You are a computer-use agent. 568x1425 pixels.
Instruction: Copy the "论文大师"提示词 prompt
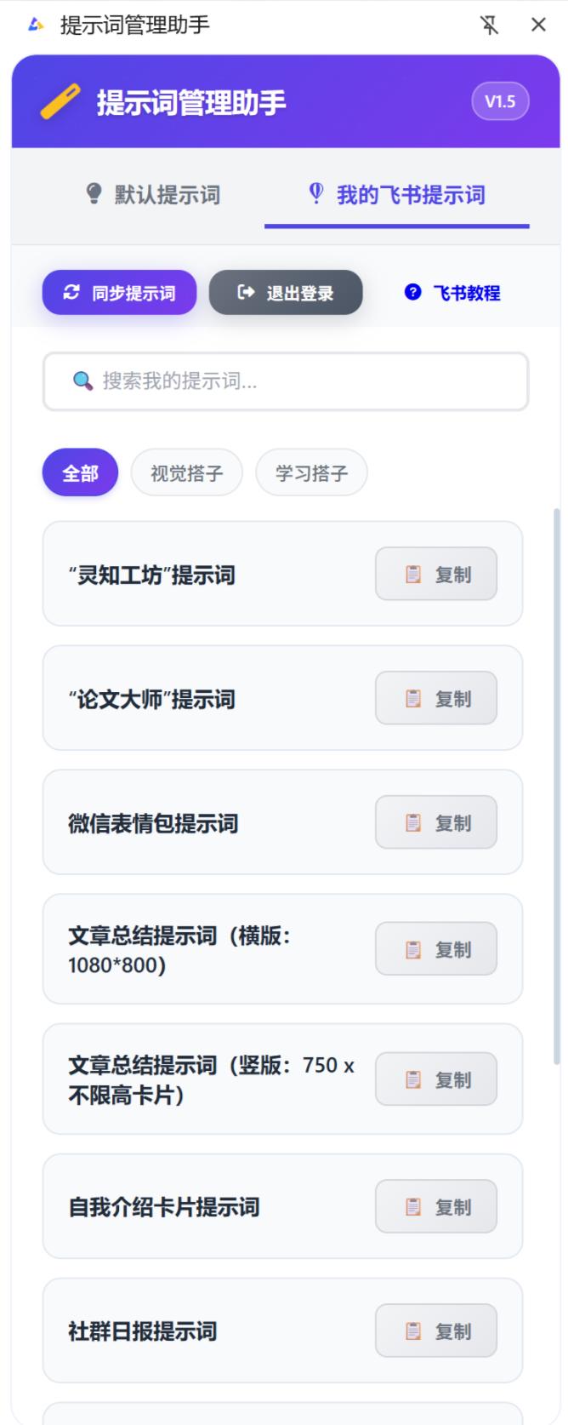[435, 699]
